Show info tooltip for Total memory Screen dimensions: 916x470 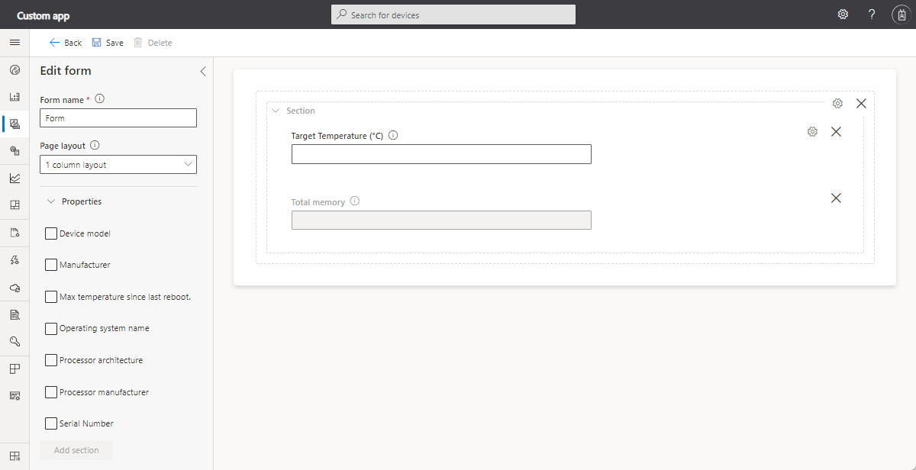355,202
